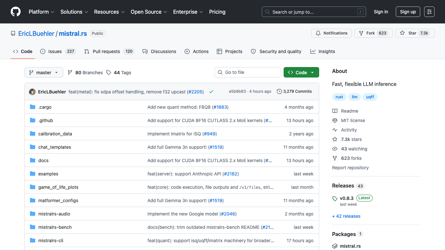The width and height of the screenshot is (445, 250).
Task: Click EricLBuehler's avatar in latest commit
Action: click(32, 92)
